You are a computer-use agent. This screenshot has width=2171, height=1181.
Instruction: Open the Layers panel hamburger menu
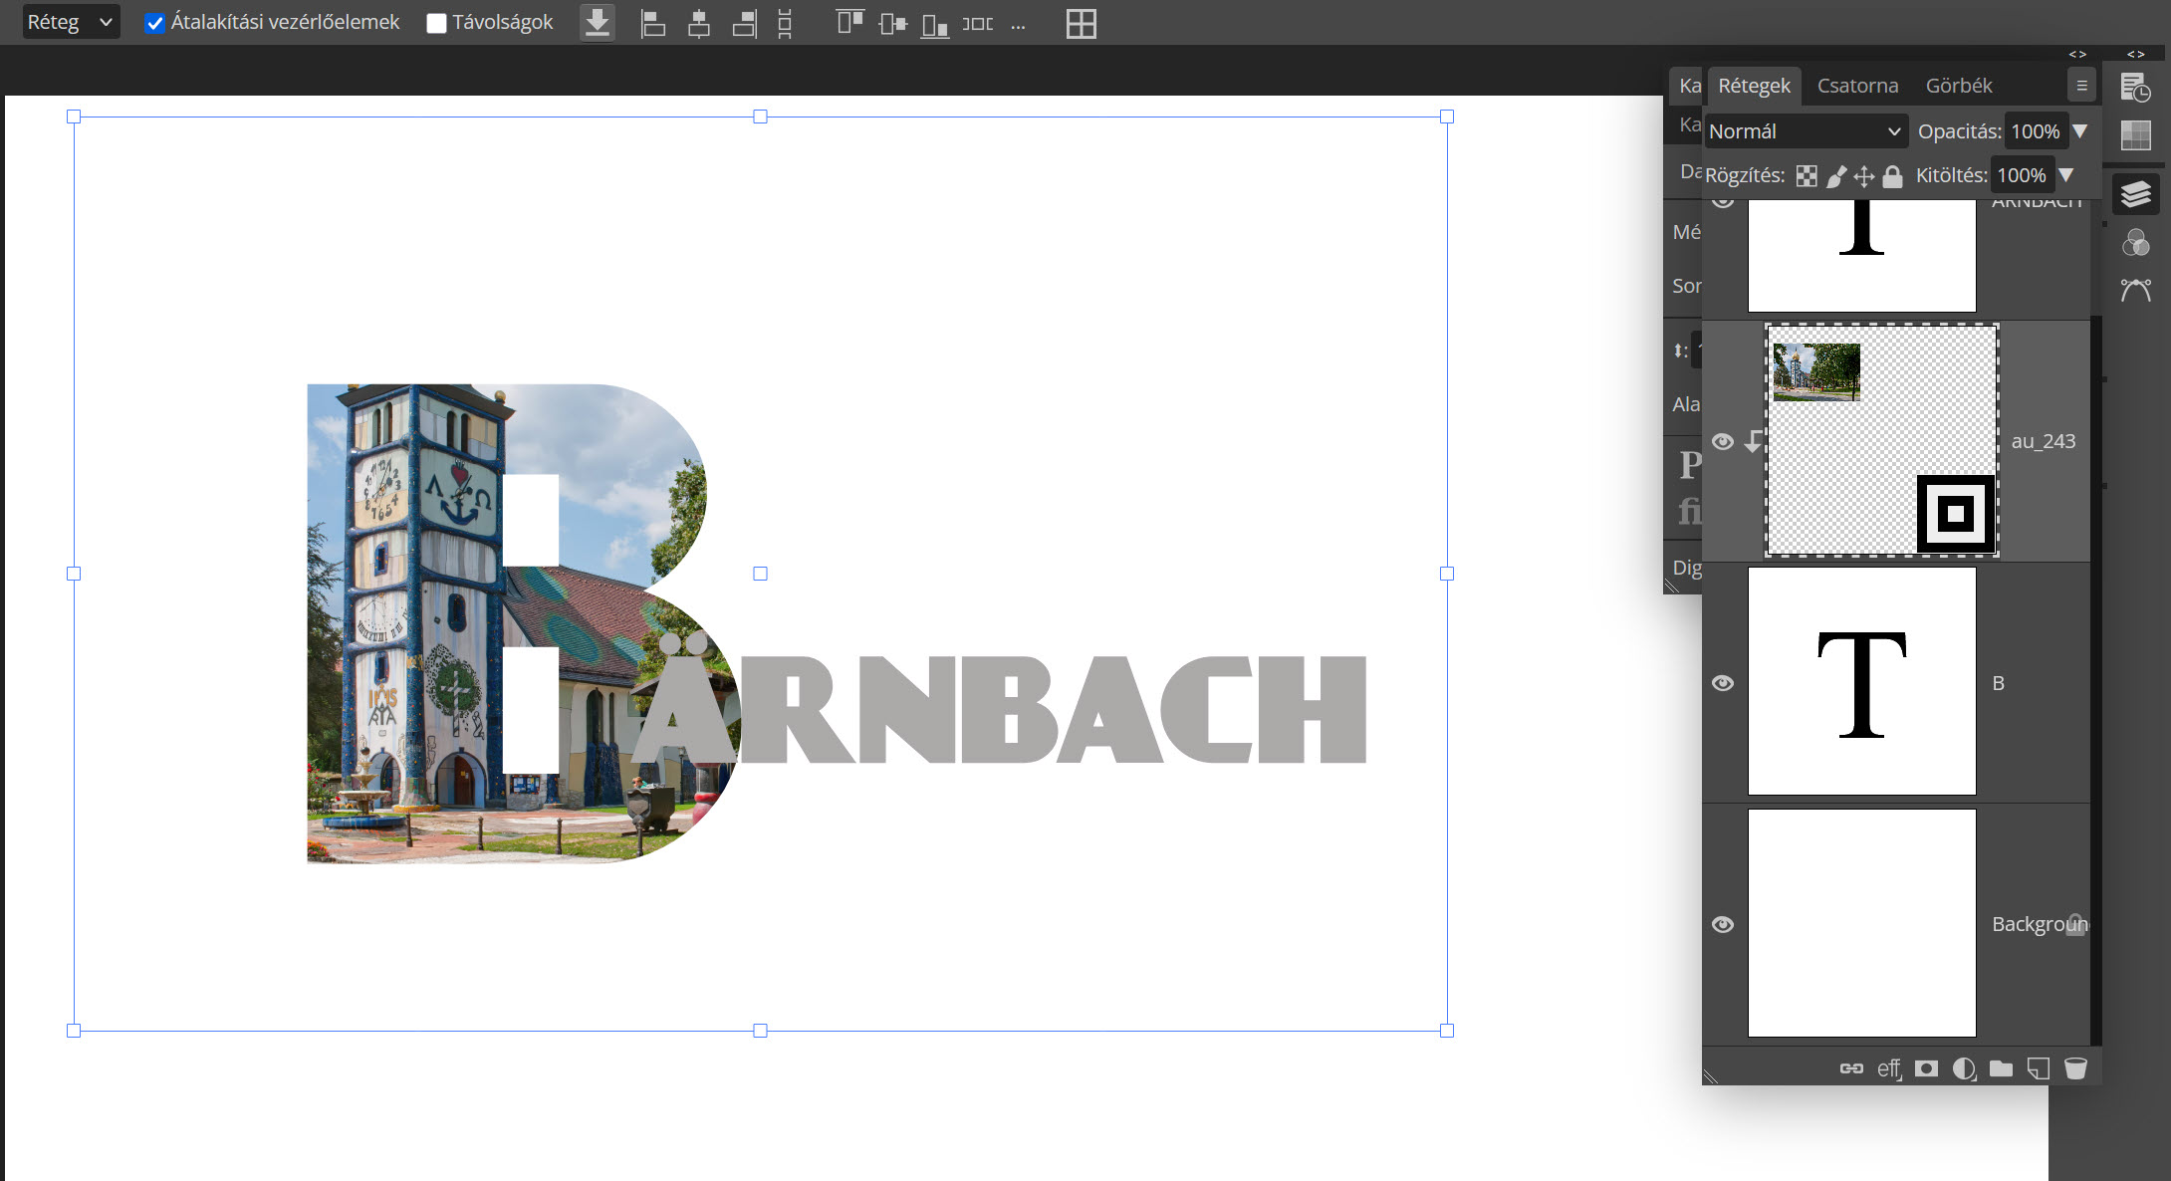2081,86
